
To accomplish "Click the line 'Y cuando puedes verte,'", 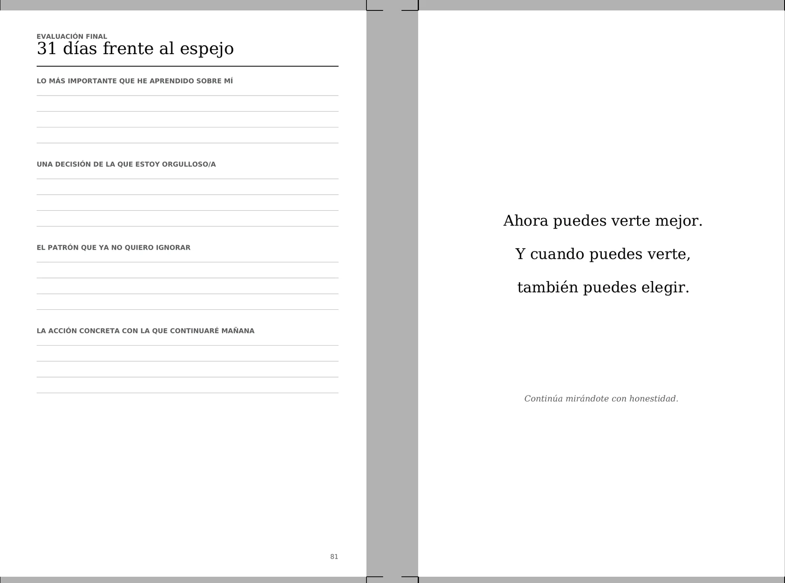I will pyautogui.click(x=603, y=254).
